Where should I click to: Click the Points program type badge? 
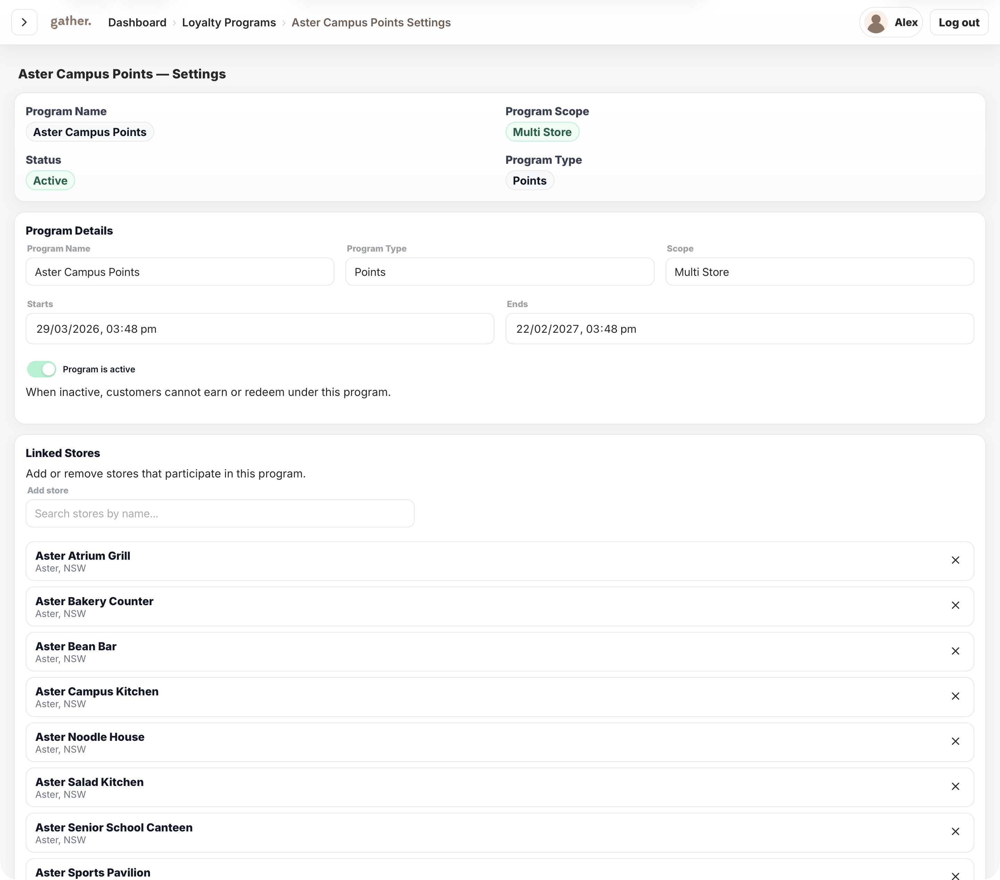[x=530, y=180]
